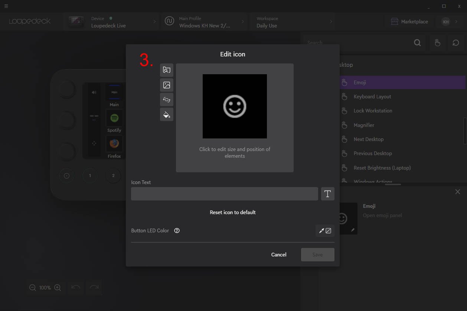Click the smiley icon editing preview
The width and height of the screenshot is (467, 311).
[x=235, y=106]
